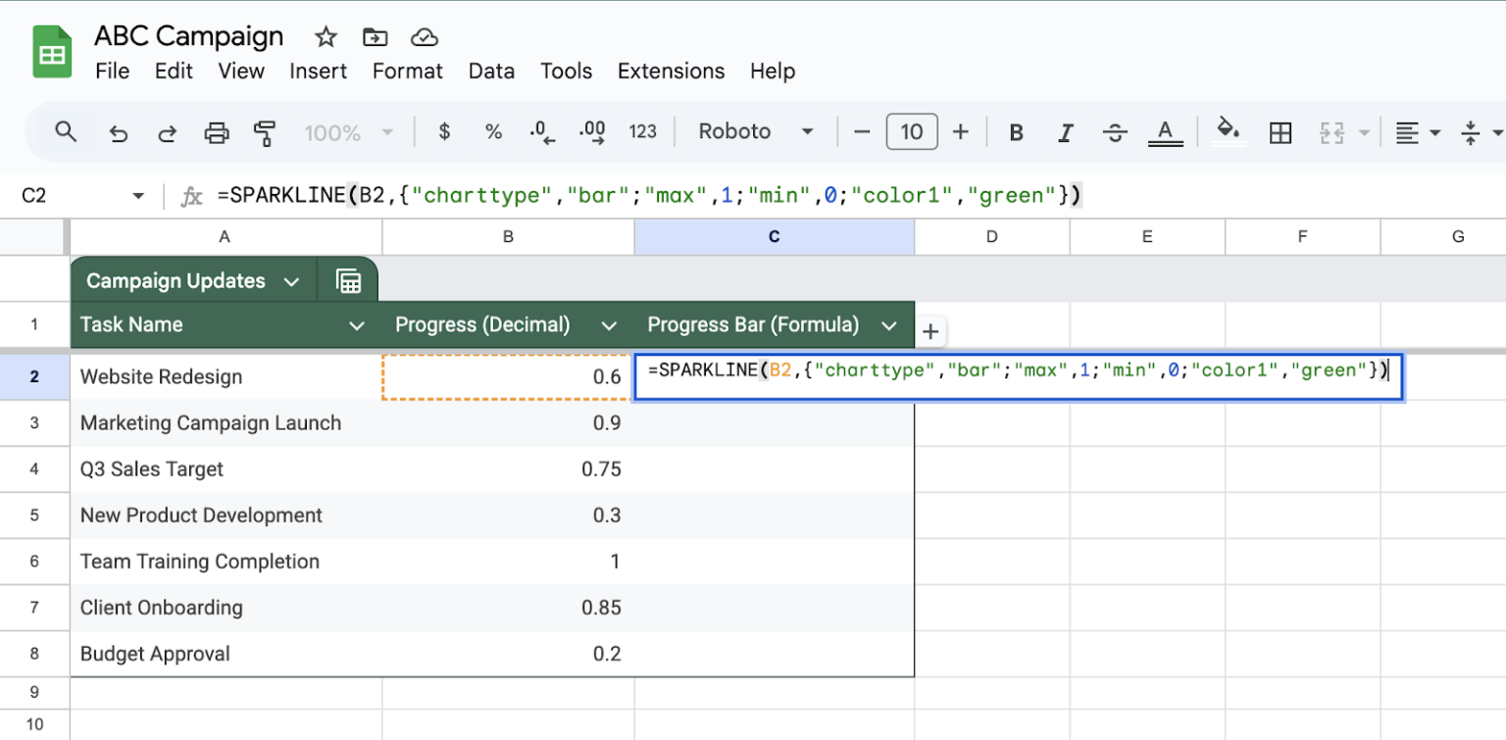The height and width of the screenshot is (740, 1506).
Task: Toggle bold formatting on the cell
Action: 1017,131
